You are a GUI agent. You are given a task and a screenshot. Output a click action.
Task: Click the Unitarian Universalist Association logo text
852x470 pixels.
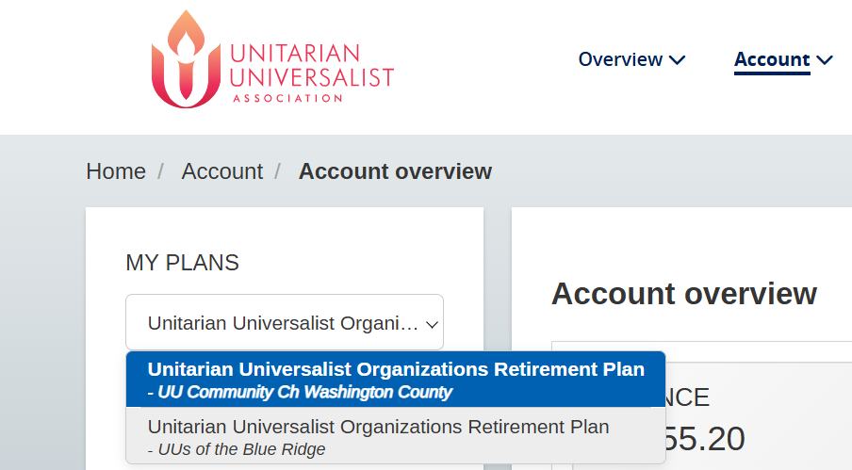tap(312, 70)
